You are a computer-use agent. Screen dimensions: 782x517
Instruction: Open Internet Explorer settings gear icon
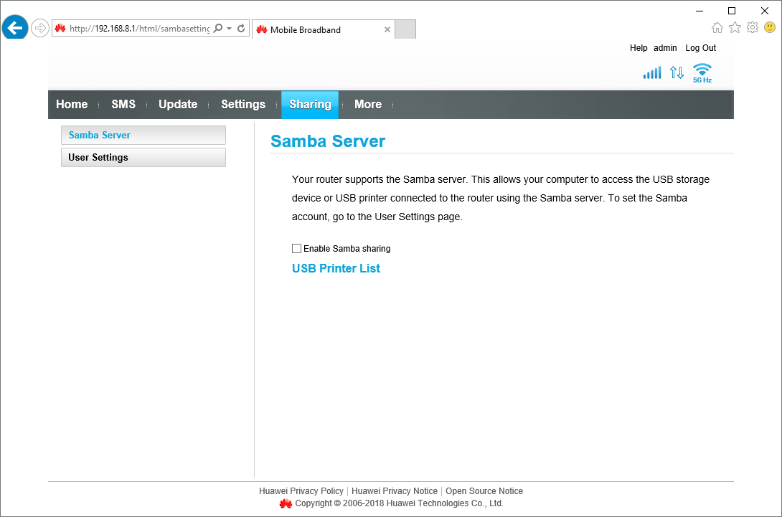[x=752, y=27]
